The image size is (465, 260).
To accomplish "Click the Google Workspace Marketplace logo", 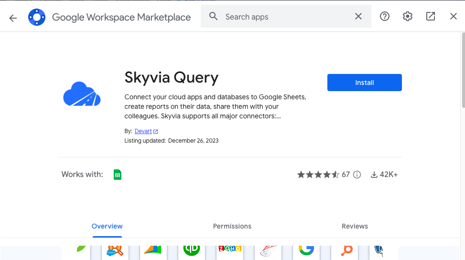I will click(x=37, y=17).
